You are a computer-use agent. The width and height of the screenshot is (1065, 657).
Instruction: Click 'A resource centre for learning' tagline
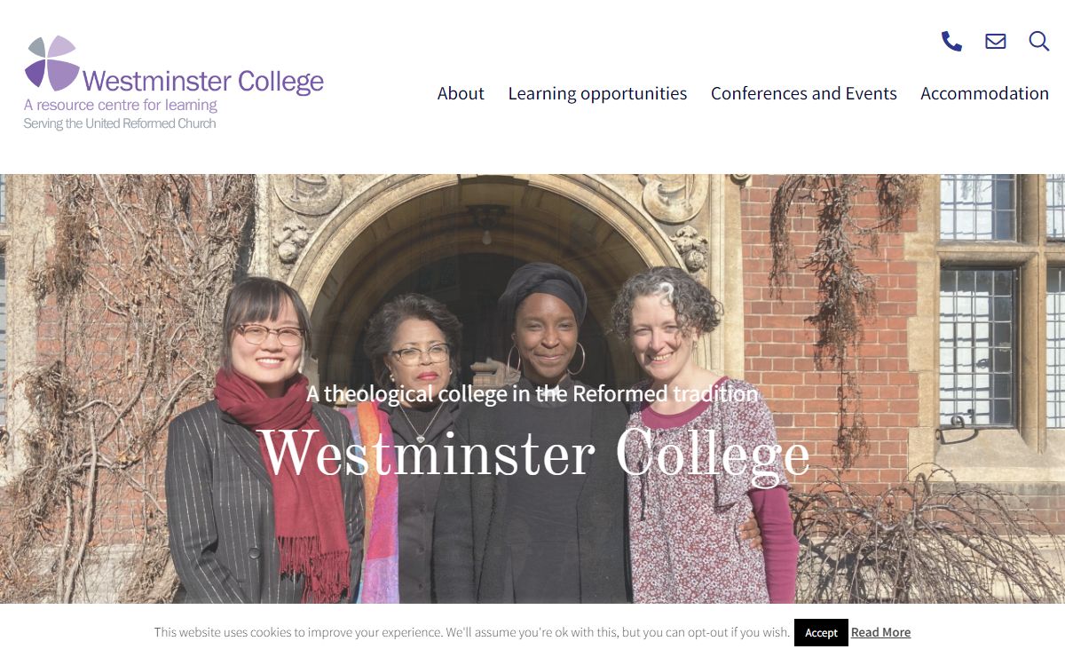[x=121, y=106]
